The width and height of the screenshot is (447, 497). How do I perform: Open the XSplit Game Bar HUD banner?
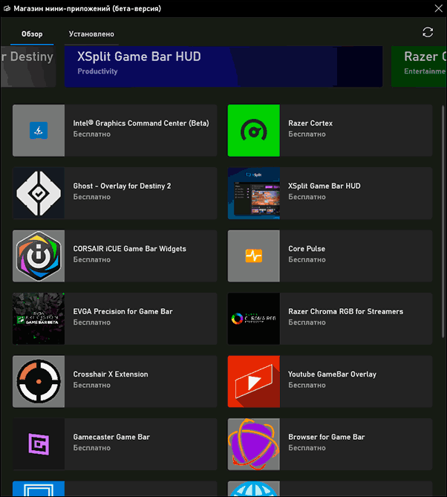(223, 66)
